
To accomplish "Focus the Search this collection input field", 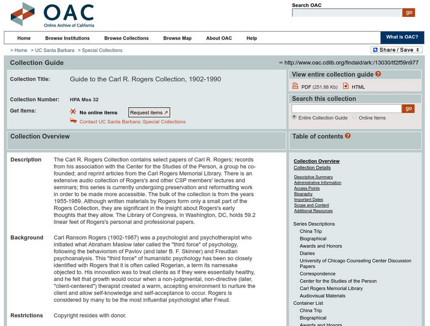I will [347, 109].
